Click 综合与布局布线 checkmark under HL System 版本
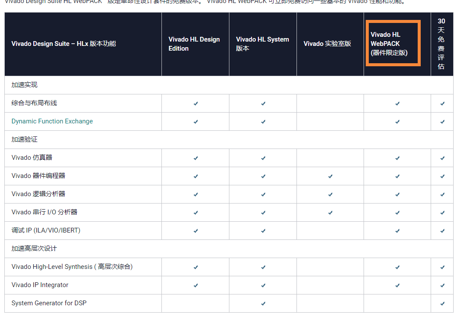The image size is (464, 320). (263, 103)
